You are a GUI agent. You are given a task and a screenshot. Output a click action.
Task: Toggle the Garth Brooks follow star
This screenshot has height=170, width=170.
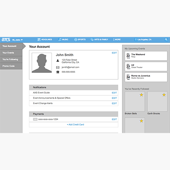click(164, 95)
